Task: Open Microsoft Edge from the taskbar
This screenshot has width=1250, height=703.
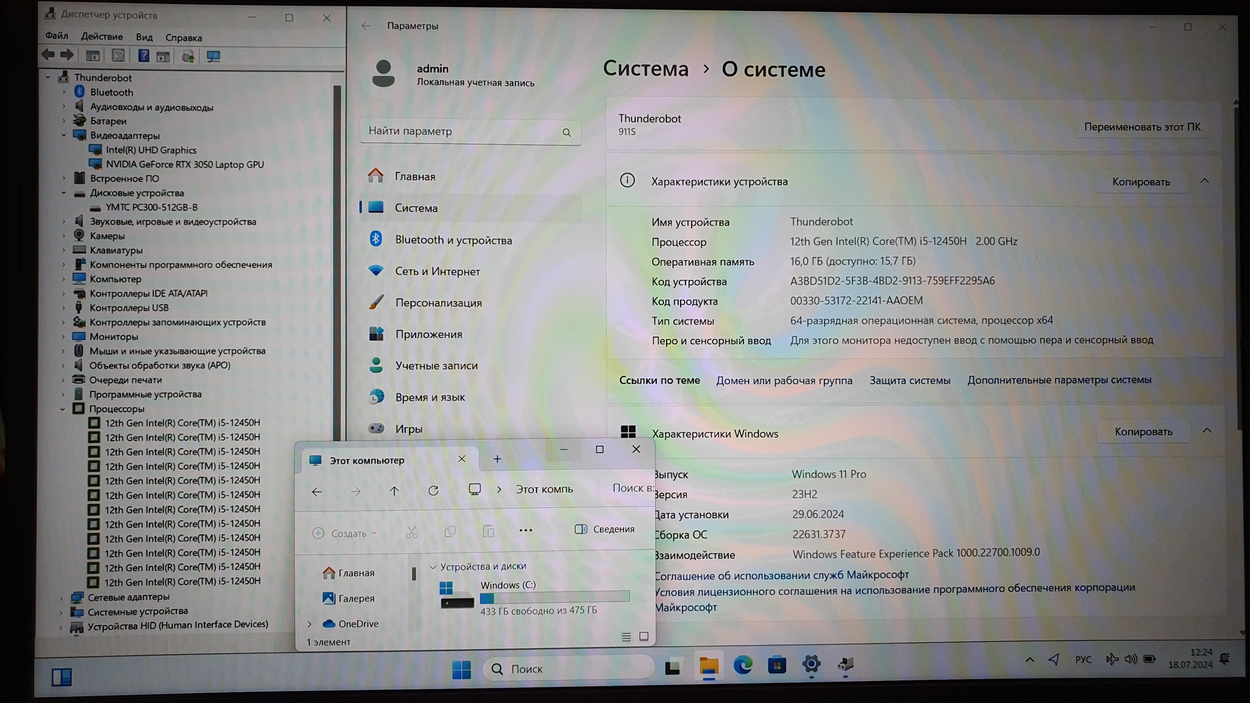Action: tap(743, 665)
